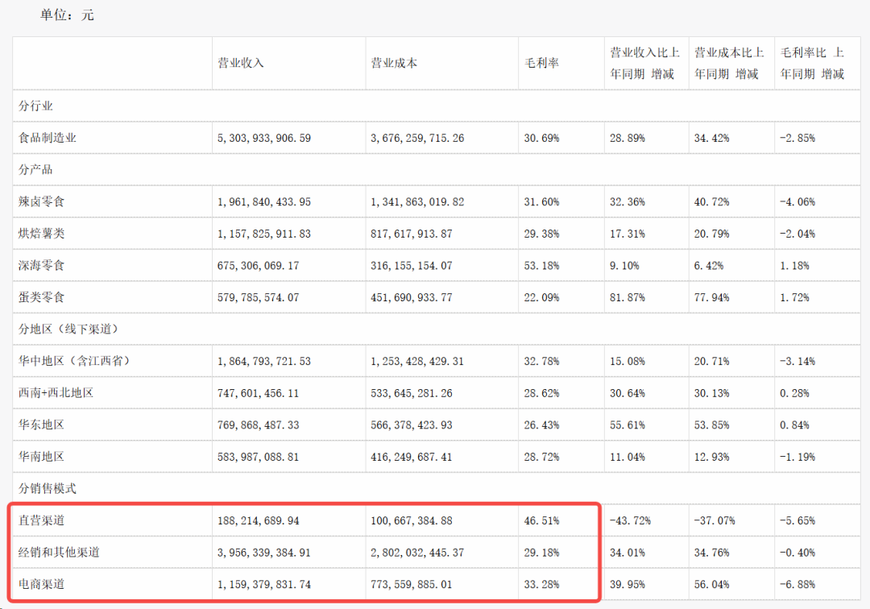Click the 辣卤零食 revenue value 1,961,840,433.95

[x=264, y=202]
